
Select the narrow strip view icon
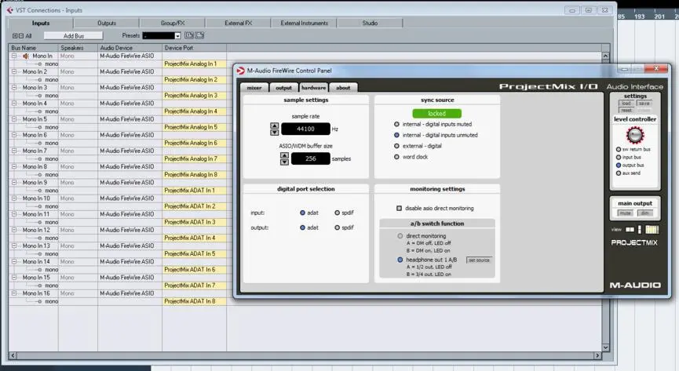(x=640, y=230)
